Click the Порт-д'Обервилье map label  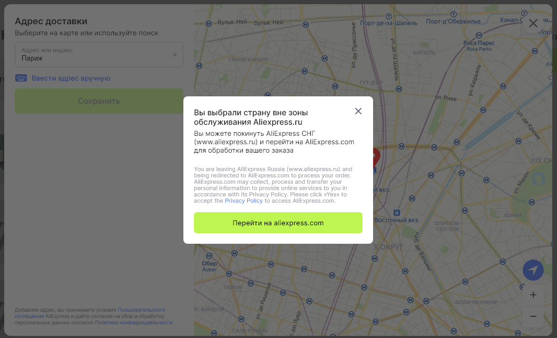point(453,22)
